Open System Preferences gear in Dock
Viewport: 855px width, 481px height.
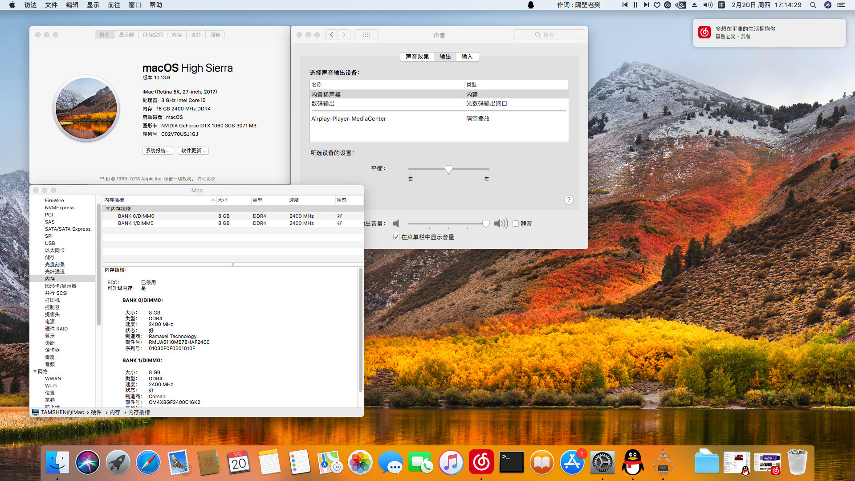pos(603,462)
